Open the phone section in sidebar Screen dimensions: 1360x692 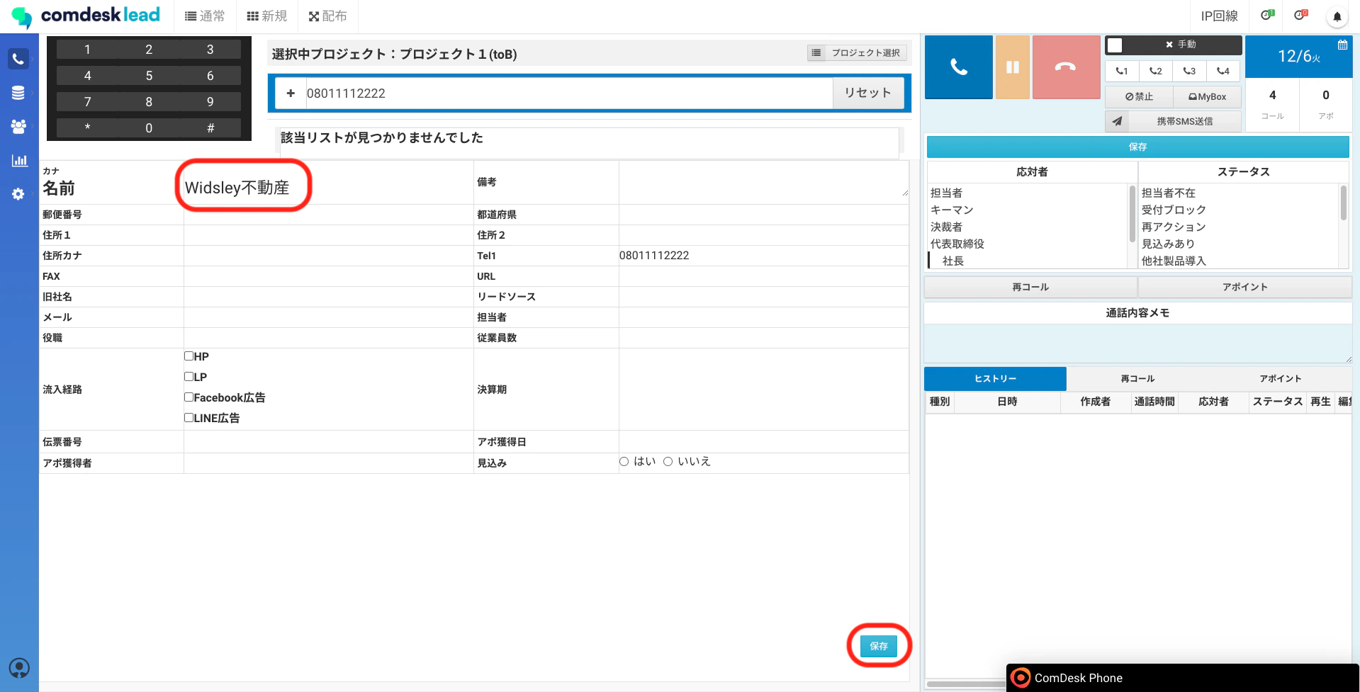point(18,59)
